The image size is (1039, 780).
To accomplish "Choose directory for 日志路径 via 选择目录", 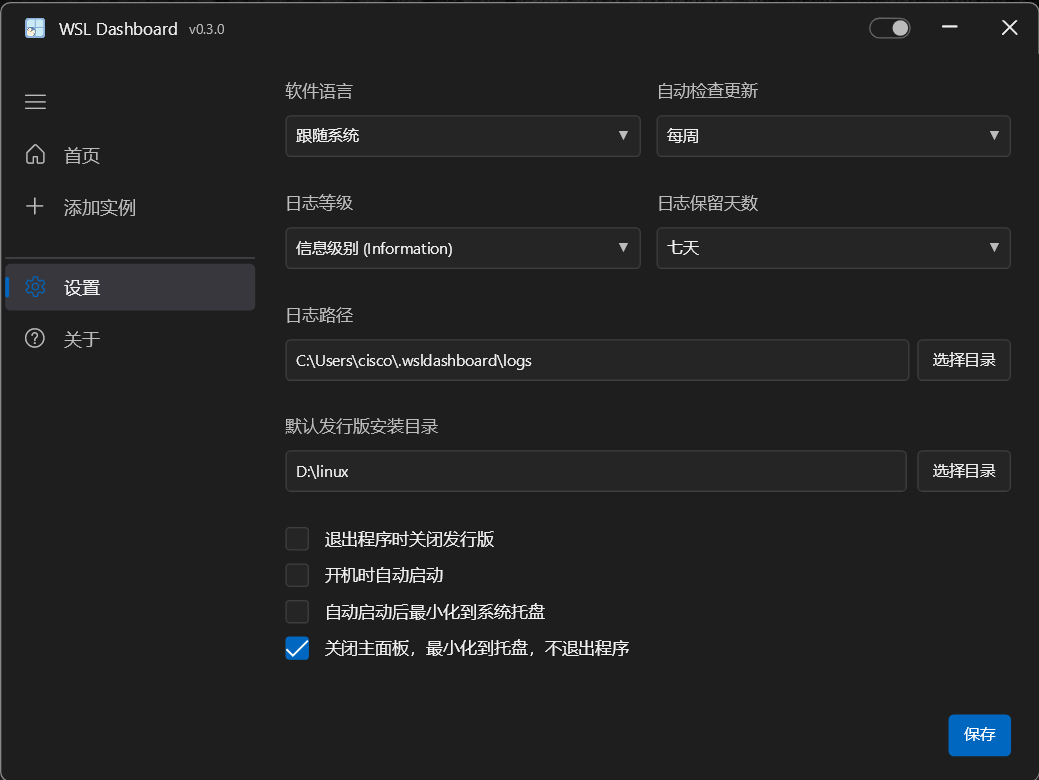I will click(x=963, y=360).
